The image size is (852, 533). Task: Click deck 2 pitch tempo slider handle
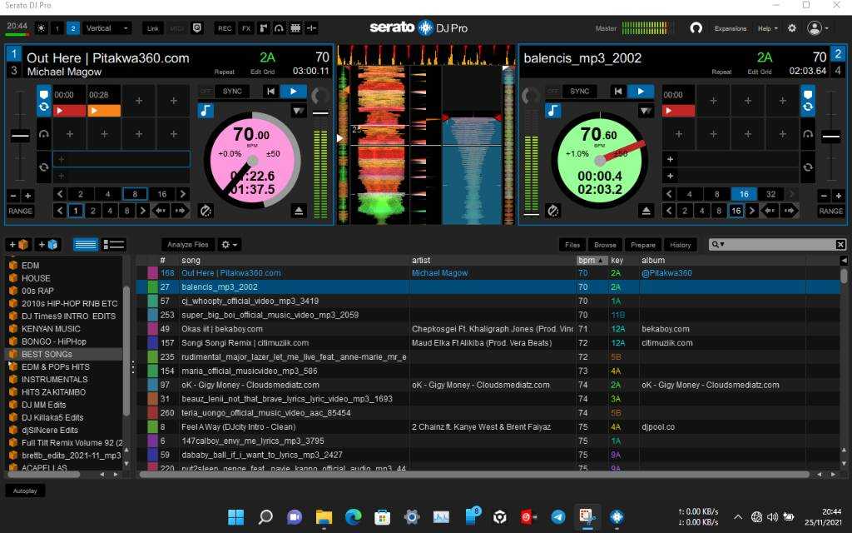point(831,136)
